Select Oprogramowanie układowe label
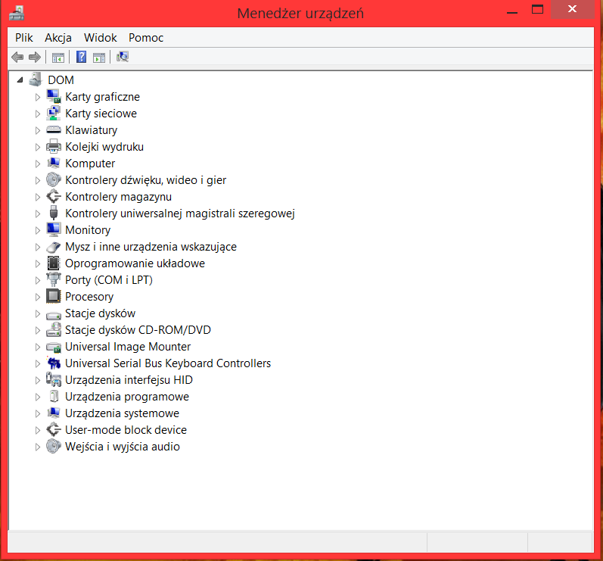Image resolution: width=603 pixels, height=561 pixels. [135, 263]
